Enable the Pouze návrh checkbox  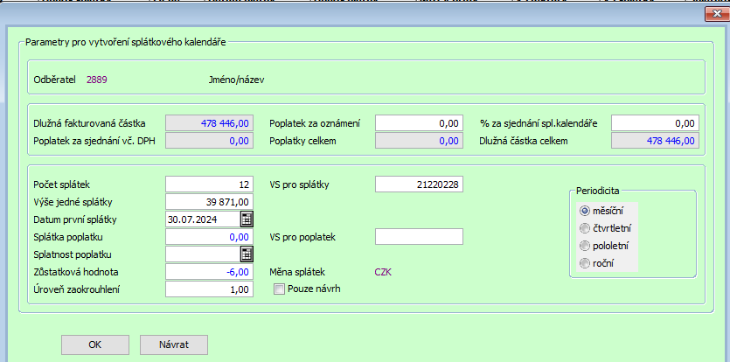tap(279, 289)
